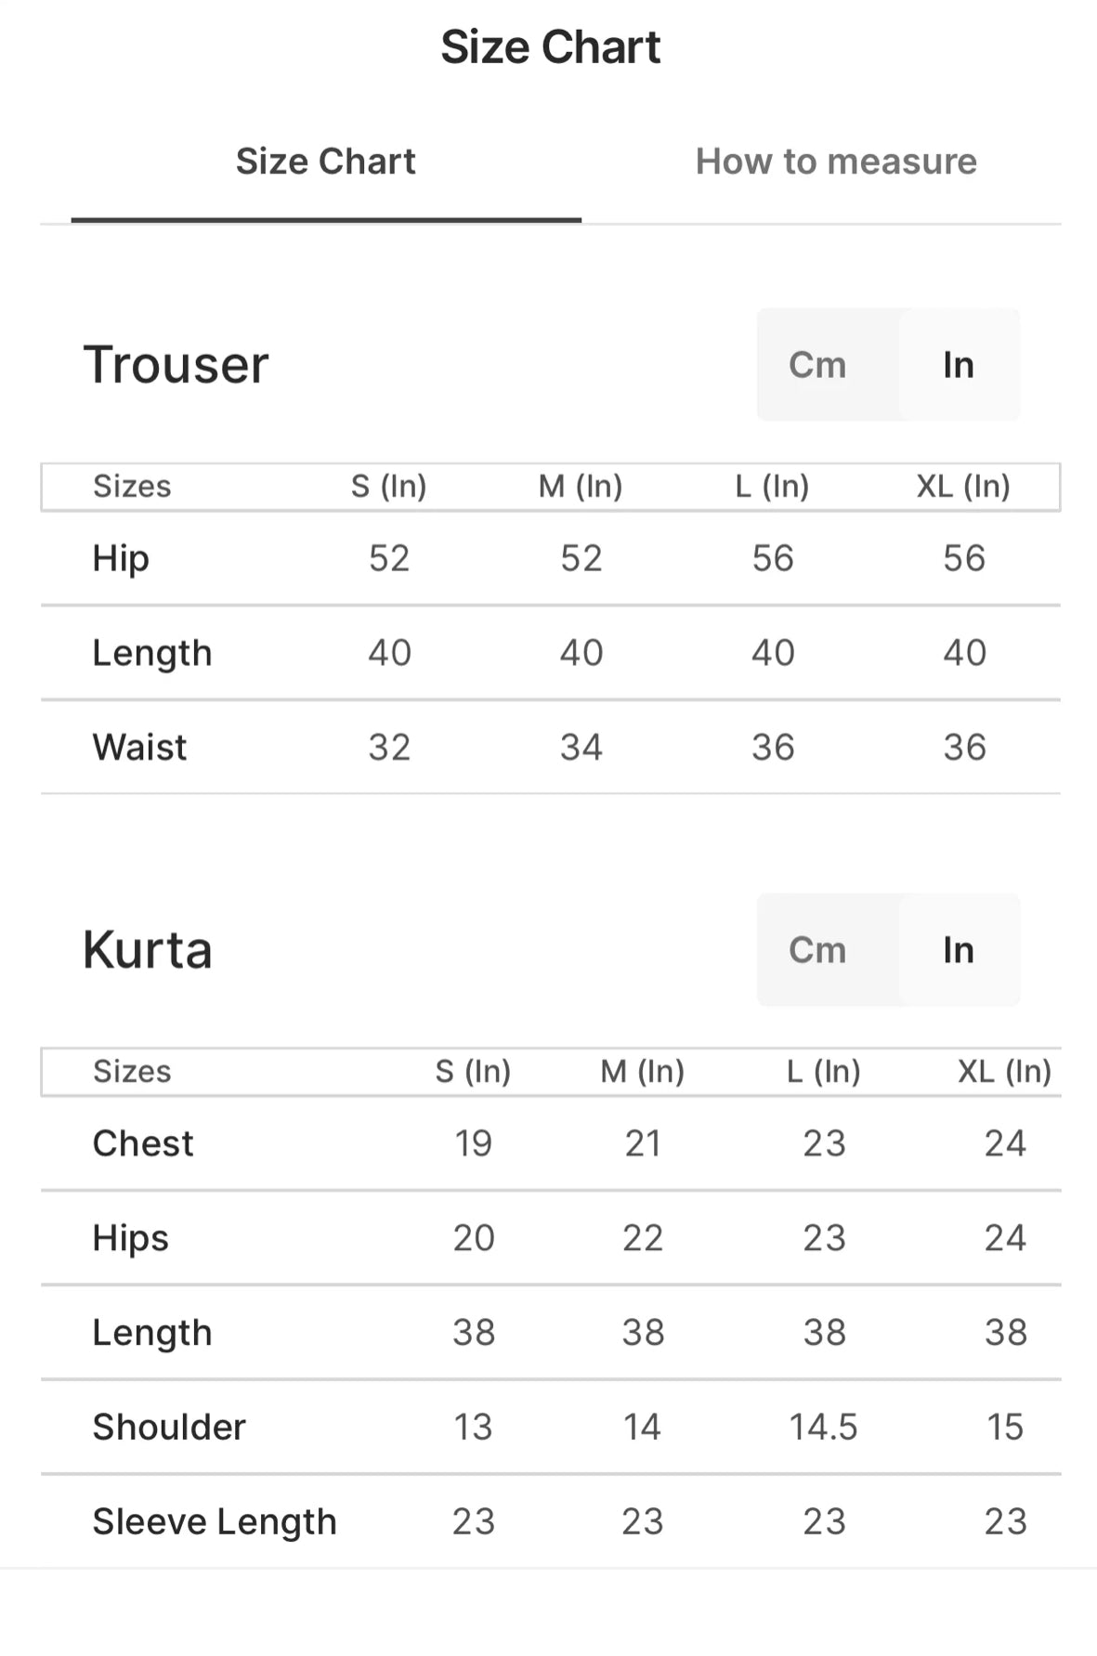The width and height of the screenshot is (1097, 1656).
Task: Click Kurta table's M (In) column header
Action: pos(642,1071)
